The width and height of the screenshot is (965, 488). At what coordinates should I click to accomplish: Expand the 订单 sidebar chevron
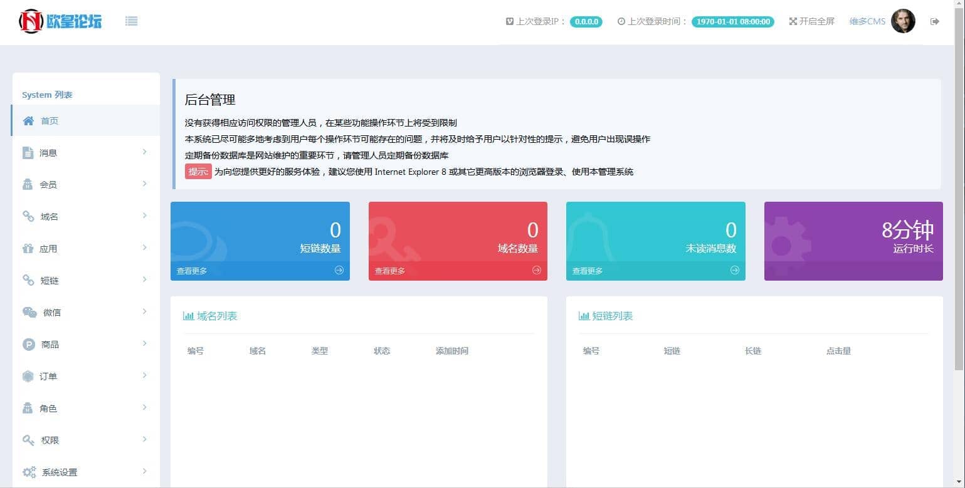click(144, 375)
